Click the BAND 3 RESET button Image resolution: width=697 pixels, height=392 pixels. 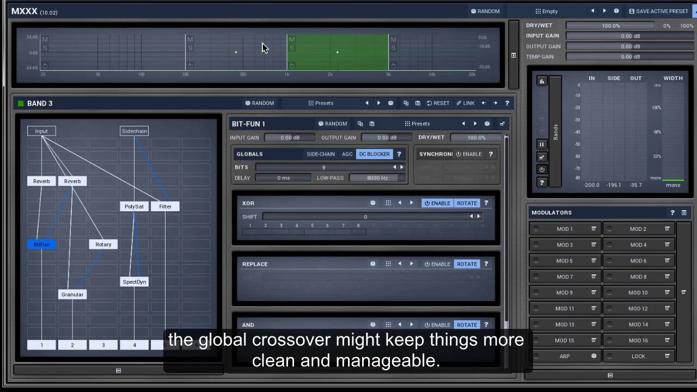[x=438, y=103]
